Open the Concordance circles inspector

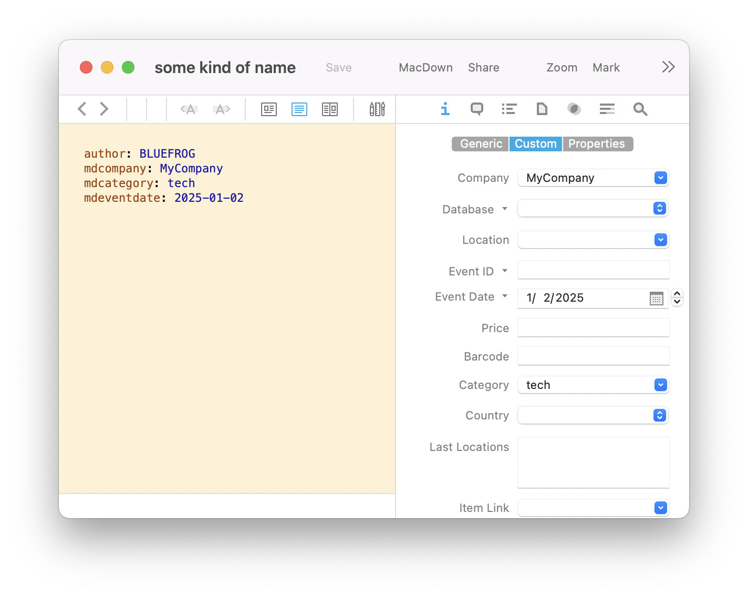tap(574, 109)
